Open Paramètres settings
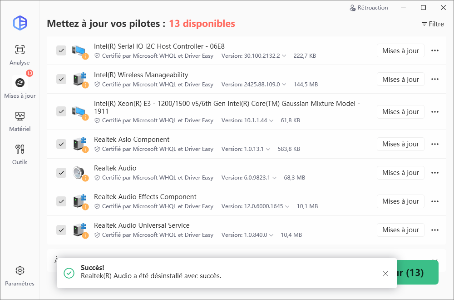Screen dimensions: 454x300 point(20,276)
